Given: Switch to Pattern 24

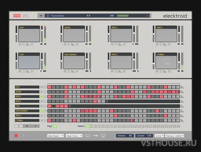Looking at the screenshot, I should click(x=178, y=126).
